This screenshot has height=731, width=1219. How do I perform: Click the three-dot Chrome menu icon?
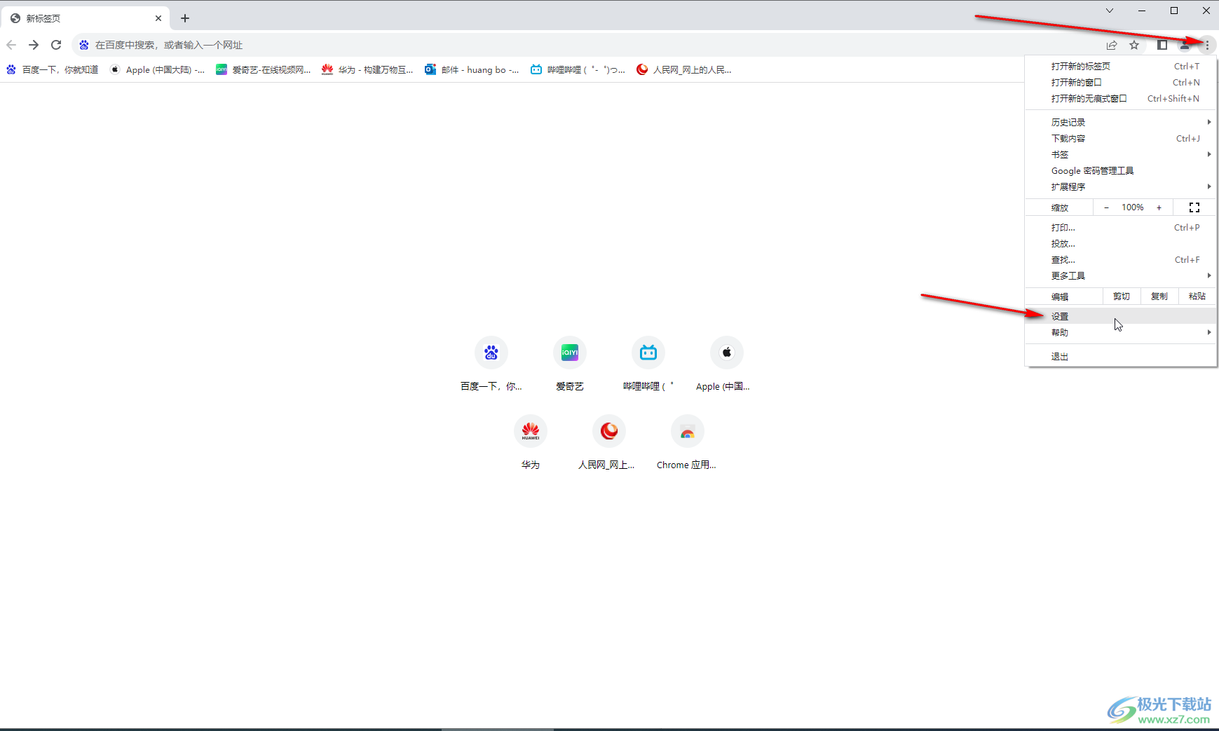click(1207, 45)
